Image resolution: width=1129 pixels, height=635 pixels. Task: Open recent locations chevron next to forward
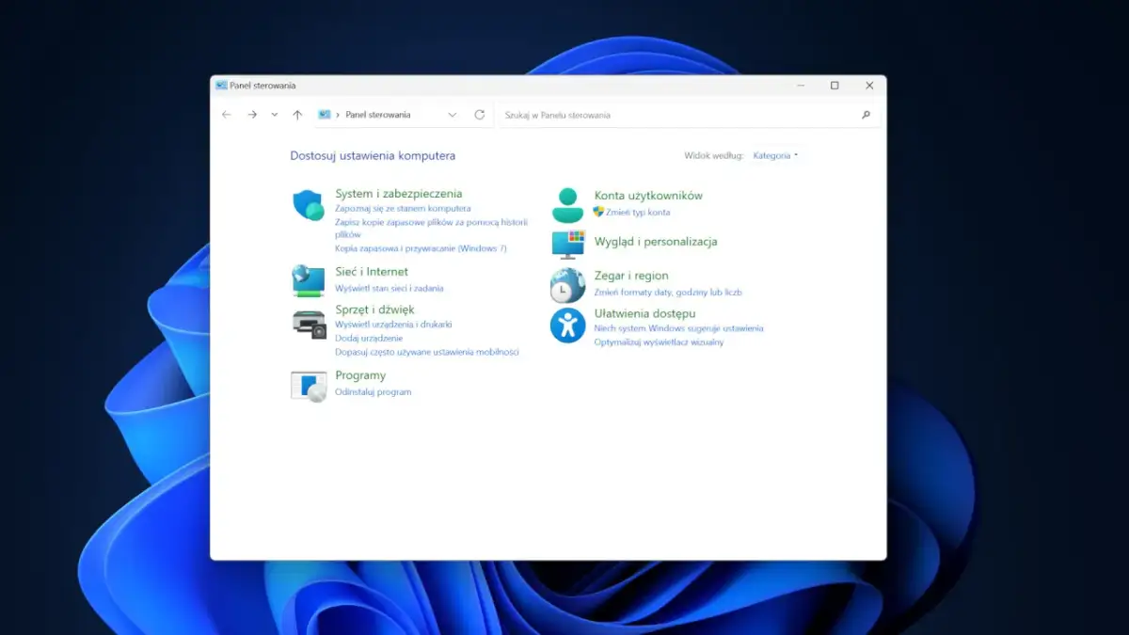(274, 115)
